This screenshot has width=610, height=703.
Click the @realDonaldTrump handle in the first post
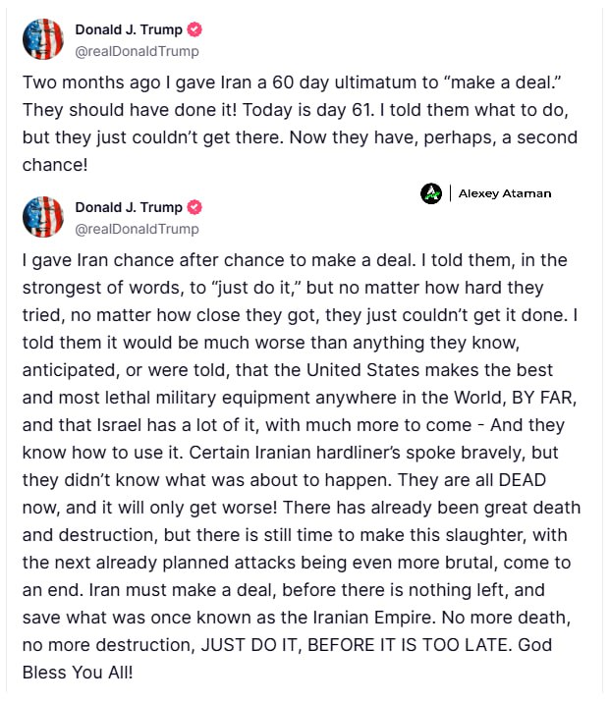pos(137,52)
